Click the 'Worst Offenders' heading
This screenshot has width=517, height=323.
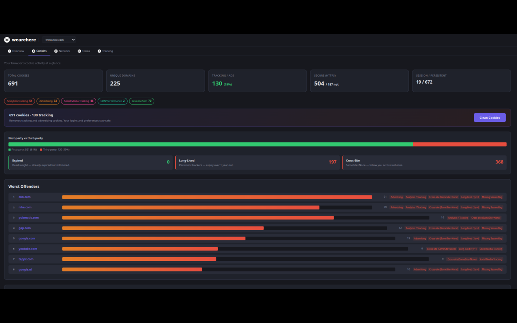pos(24,187)
